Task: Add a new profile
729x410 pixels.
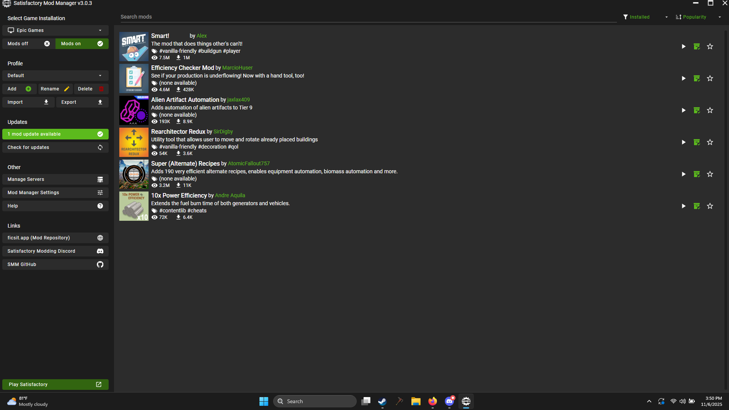Action: click(x=19, y=89)
